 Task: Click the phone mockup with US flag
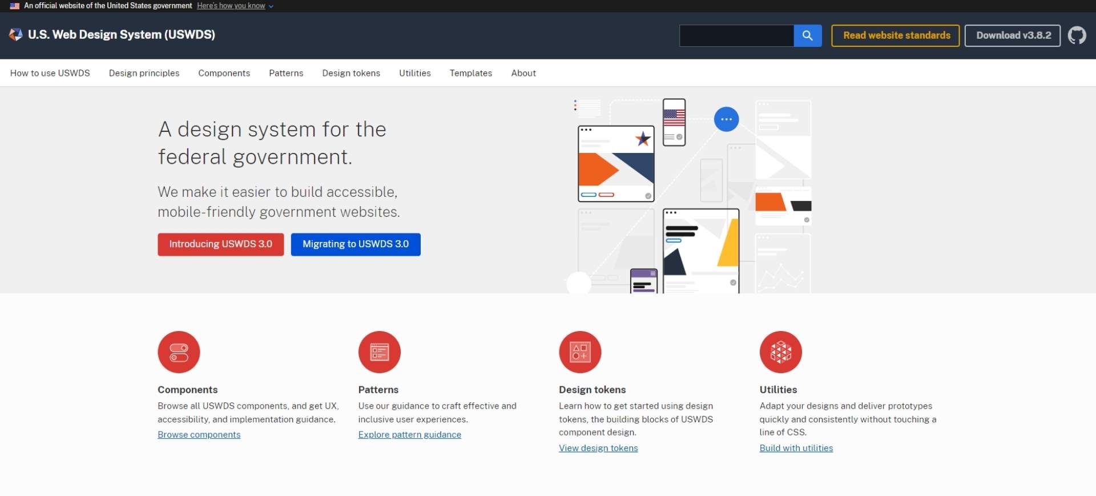click(x=674, y=122)
